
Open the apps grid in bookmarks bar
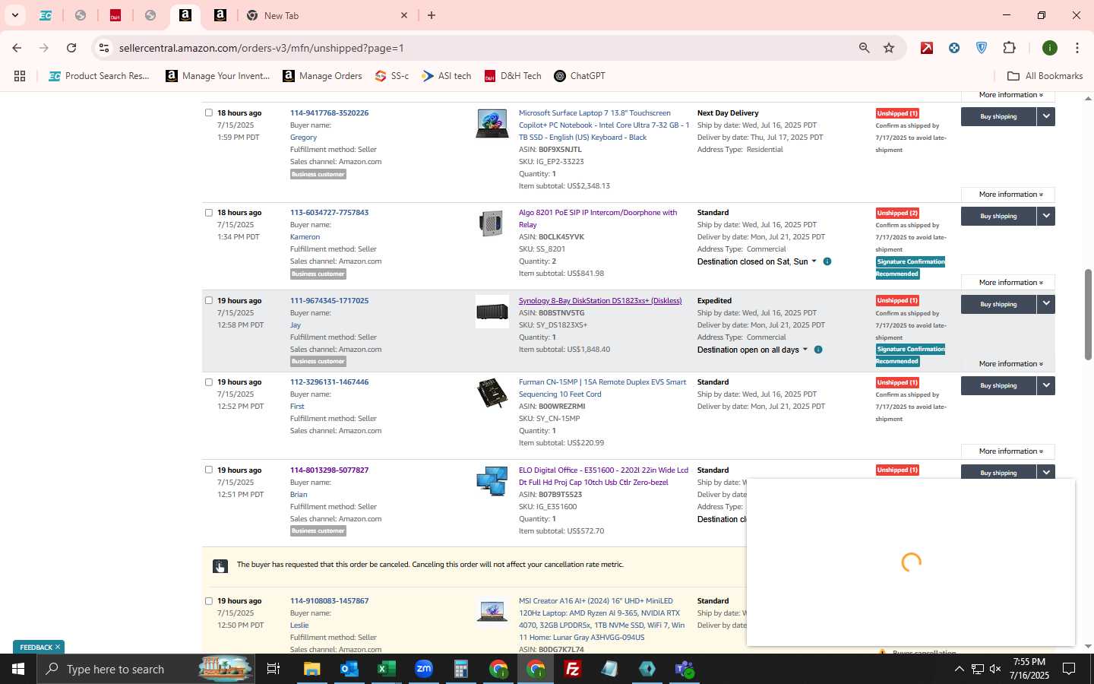pos(20,76)
